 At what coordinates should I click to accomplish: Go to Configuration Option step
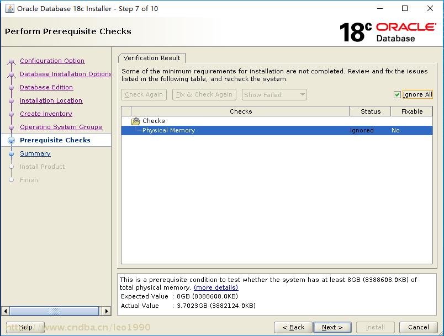(52, 61)
